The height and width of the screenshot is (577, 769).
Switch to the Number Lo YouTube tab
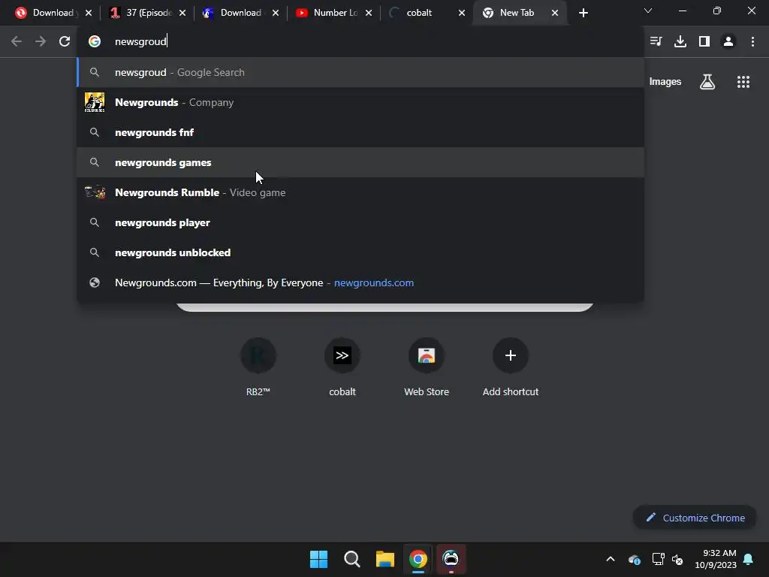[333, 13]
